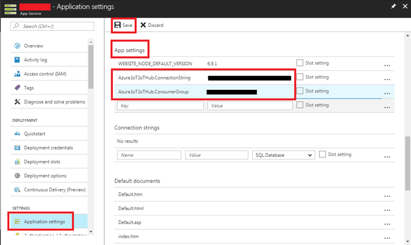
Task: Select the Default.asp document entry
Action: (x=129, y=223)
